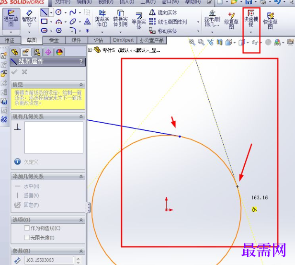Switch to 办公室产品 (Office Products) tab
295x265 pixels.
[x=152, y=40]
